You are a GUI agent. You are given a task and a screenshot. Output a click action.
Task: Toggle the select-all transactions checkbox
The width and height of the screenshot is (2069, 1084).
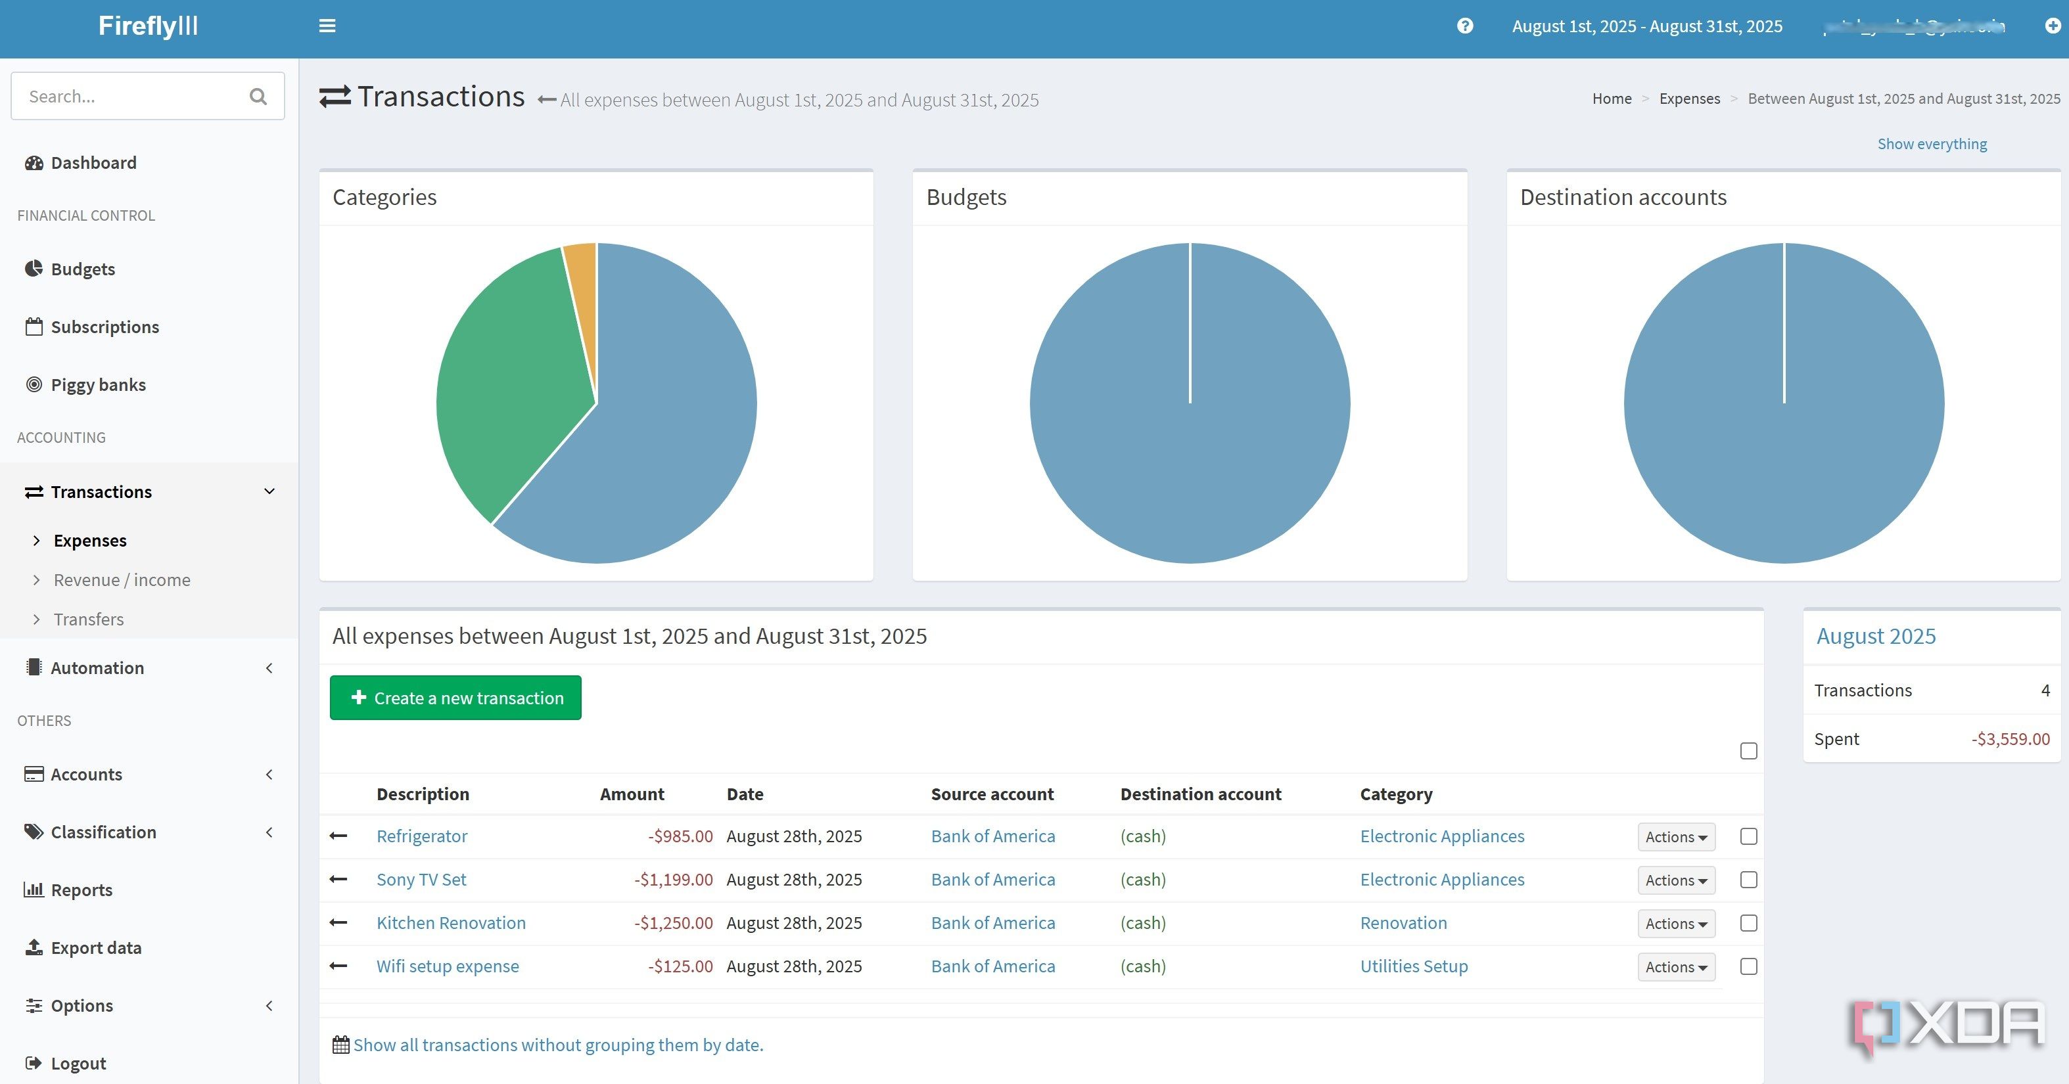[x=1748, y=751]
